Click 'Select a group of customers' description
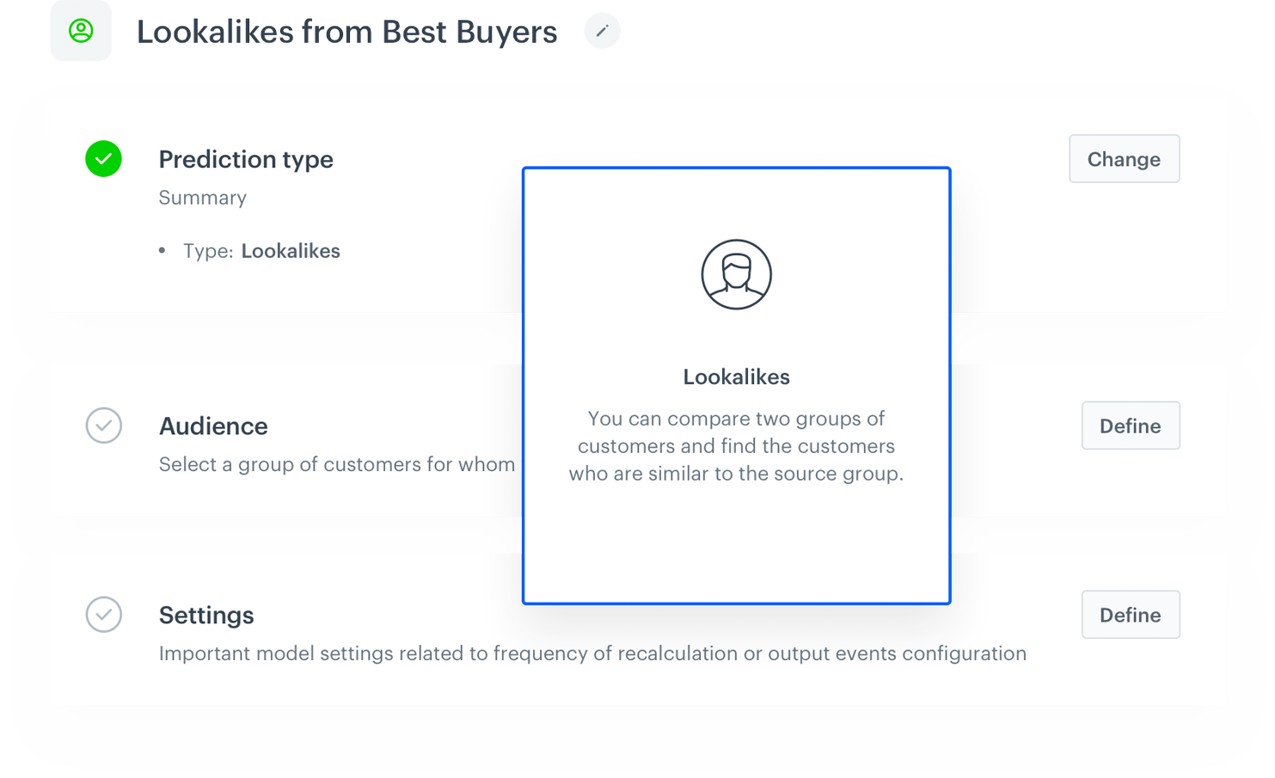 tap(337, 464)
